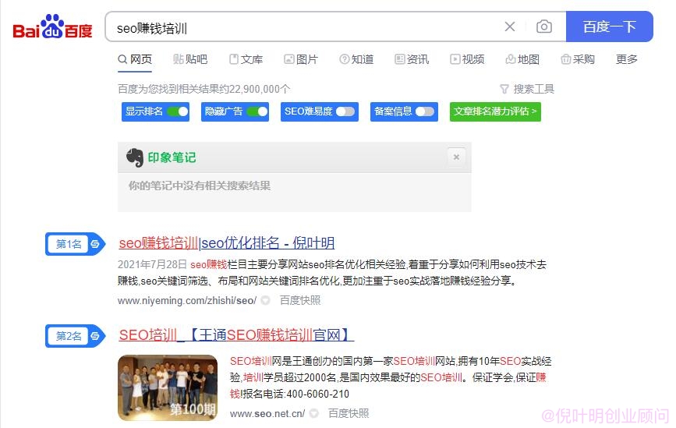The image size is (676, 428).
Task: Switch to the 图片 tab
Action: point(301,59)
